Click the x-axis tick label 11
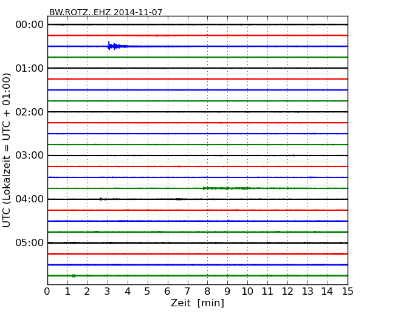 [x=267, y=292]
